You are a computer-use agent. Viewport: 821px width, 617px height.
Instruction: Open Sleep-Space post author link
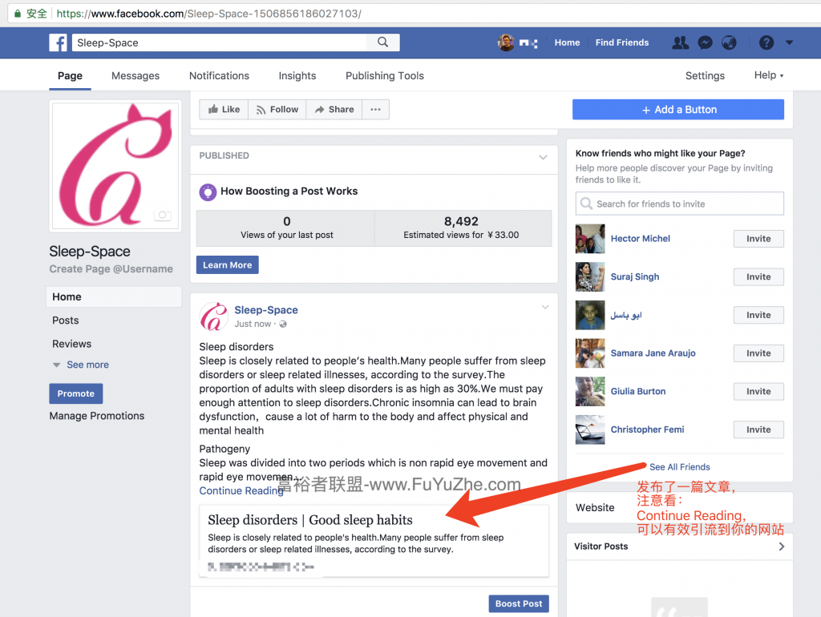266,310
